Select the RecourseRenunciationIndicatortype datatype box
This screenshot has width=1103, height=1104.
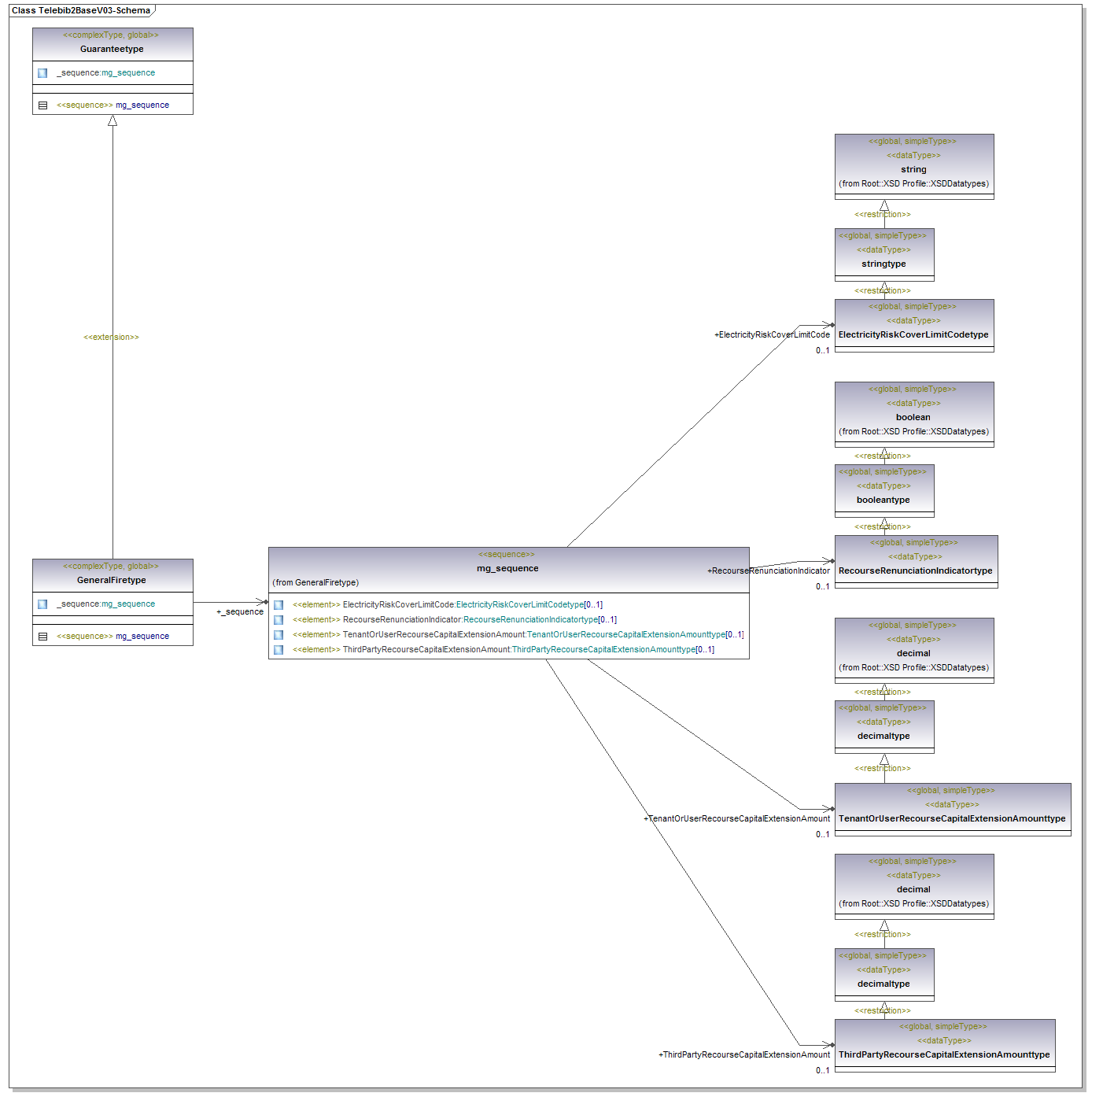click(915, 570)
